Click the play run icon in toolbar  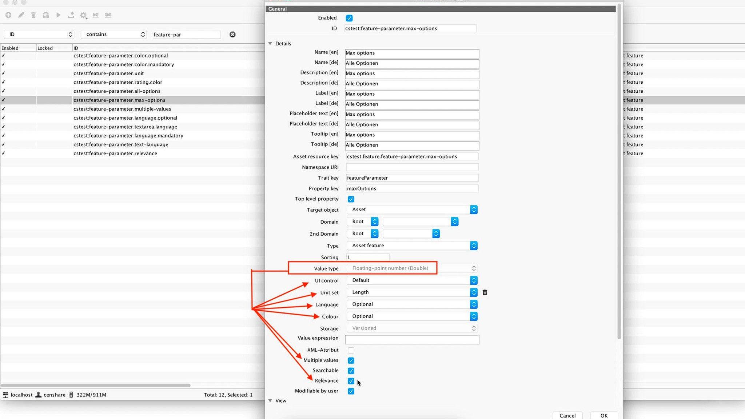coord(58,15)
